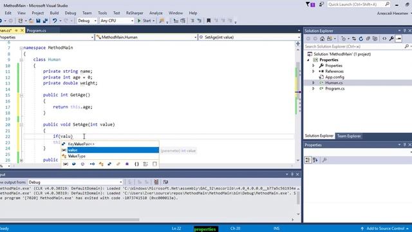The width and height of the screenshot is (412, 232).
Task: Open the Analyze menu
Action: click(156, 13)
